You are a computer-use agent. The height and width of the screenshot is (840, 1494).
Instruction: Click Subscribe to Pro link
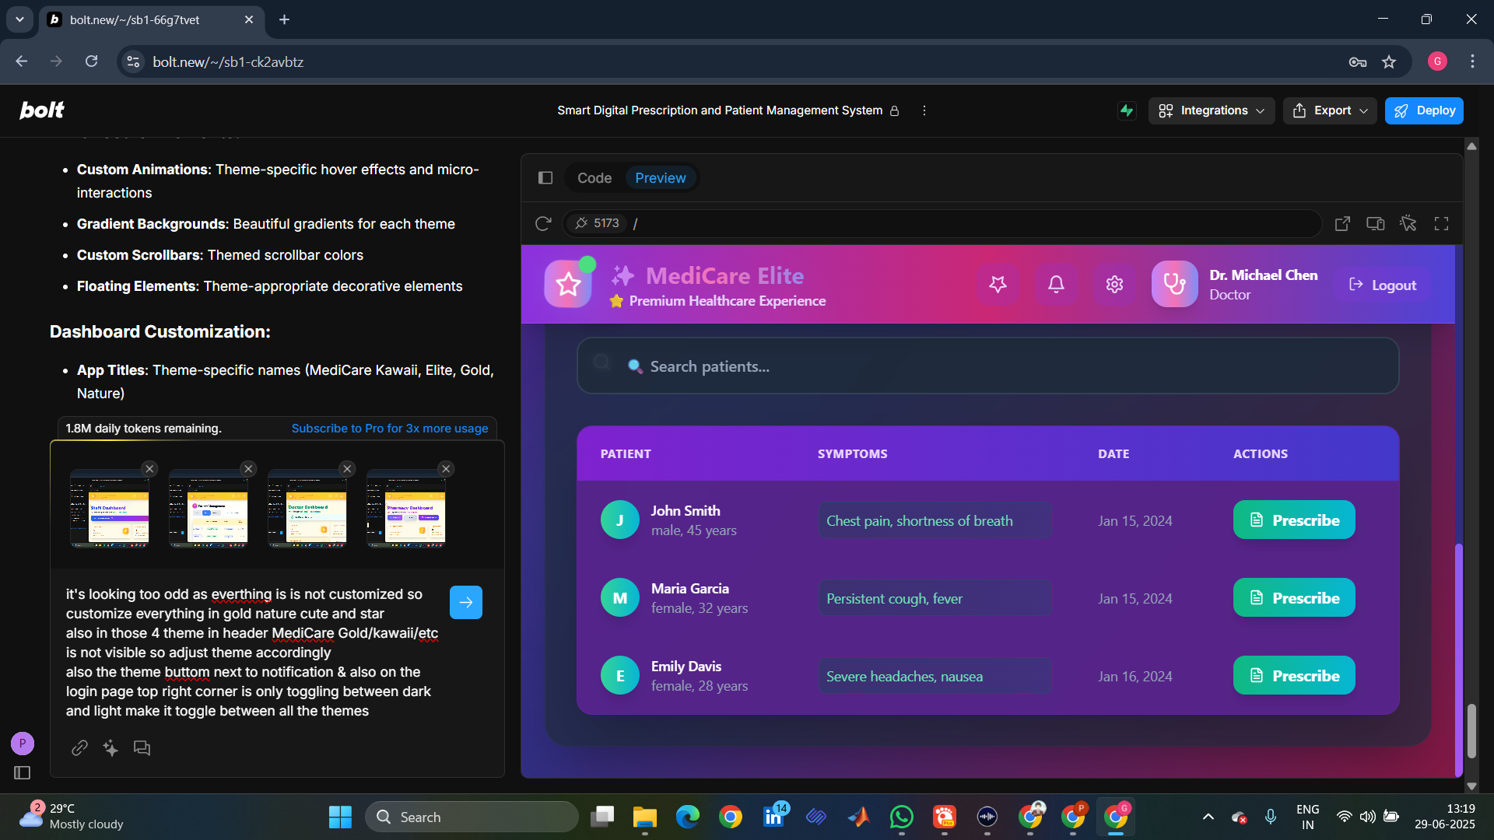tap(389, 429)
